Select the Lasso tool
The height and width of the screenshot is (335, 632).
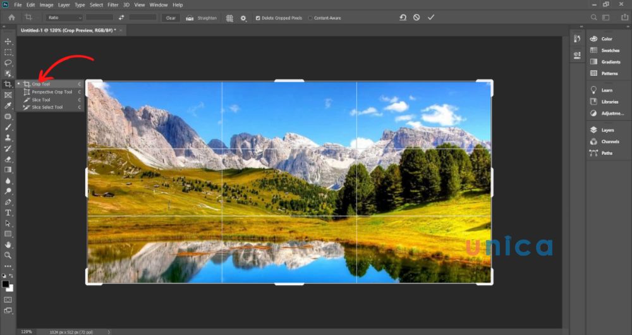(x=8, y=63)
